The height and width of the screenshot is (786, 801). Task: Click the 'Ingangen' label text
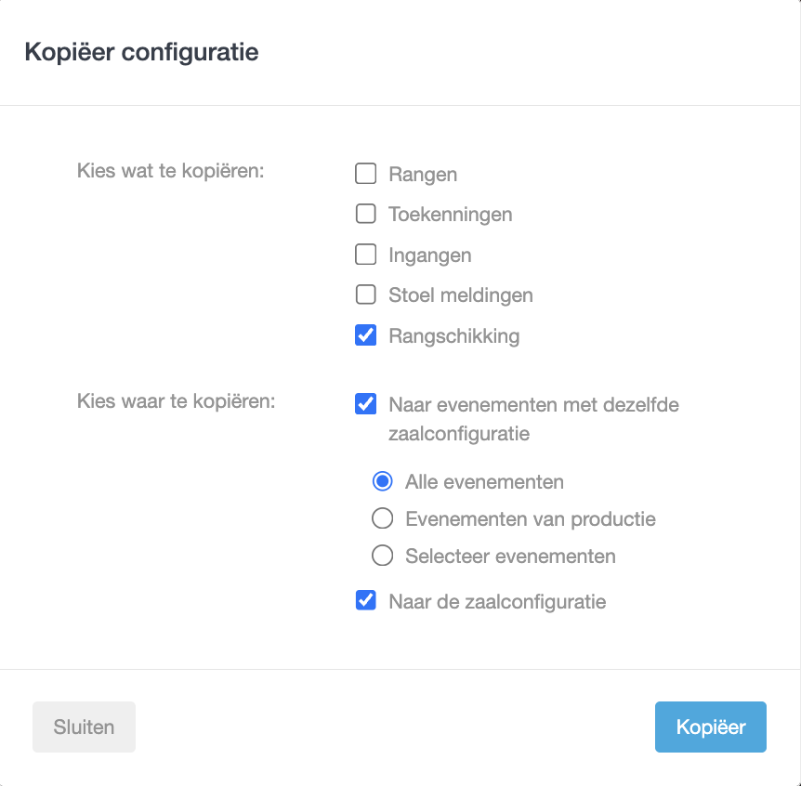coord(430,255)
